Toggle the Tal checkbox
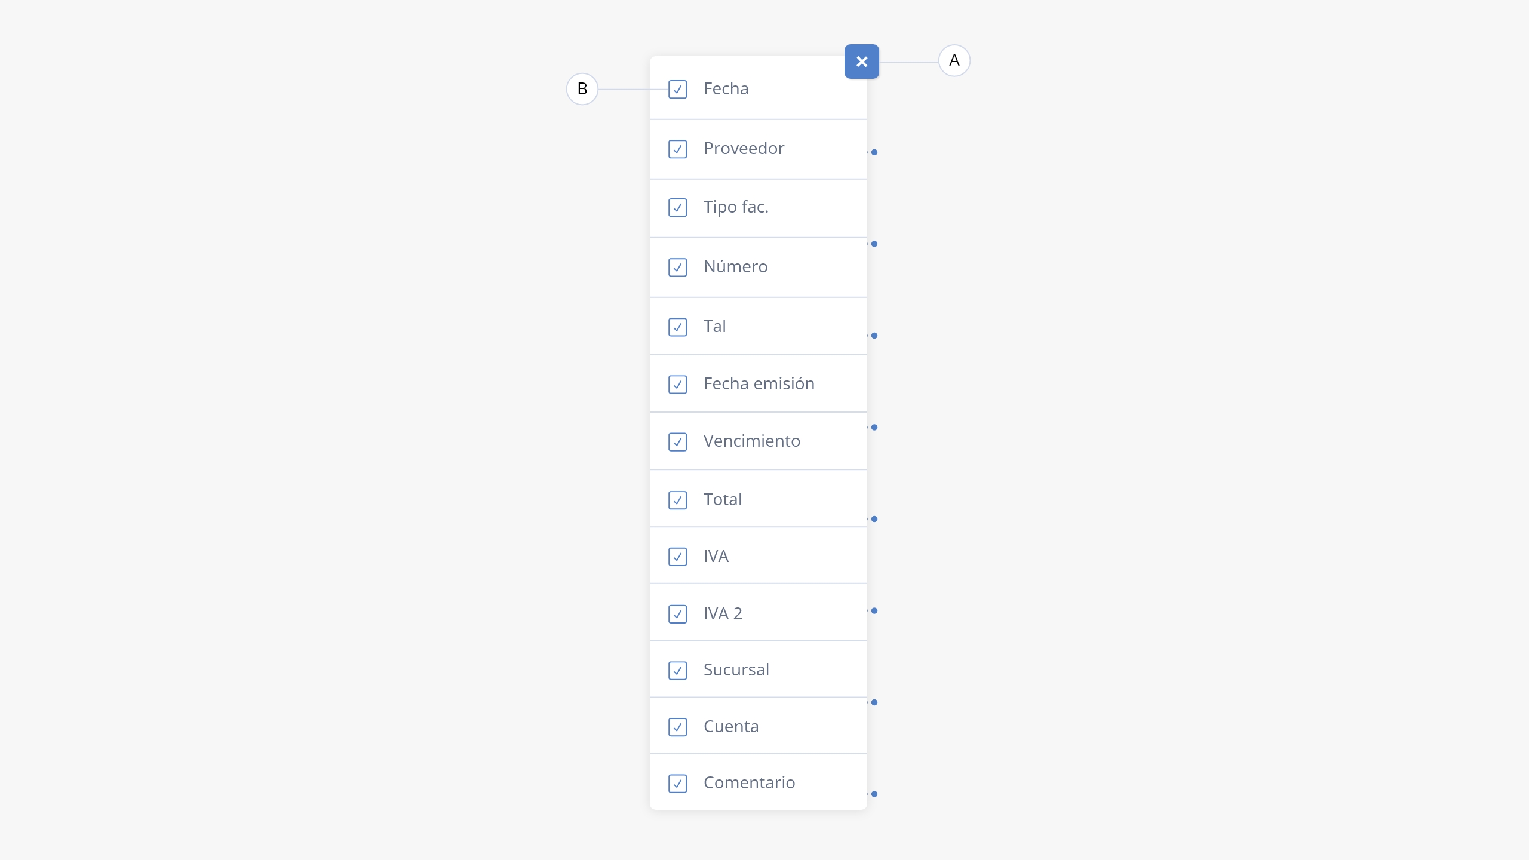This screenshot has width=1529, height=860. (677, 327)
